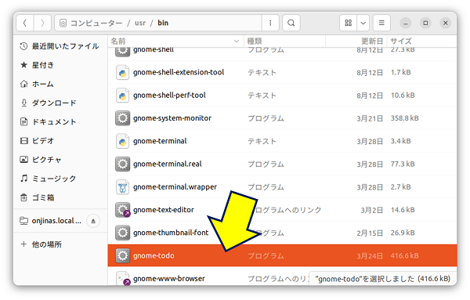
Task: Select gnome-todo file name
Action: coord(154,255)
